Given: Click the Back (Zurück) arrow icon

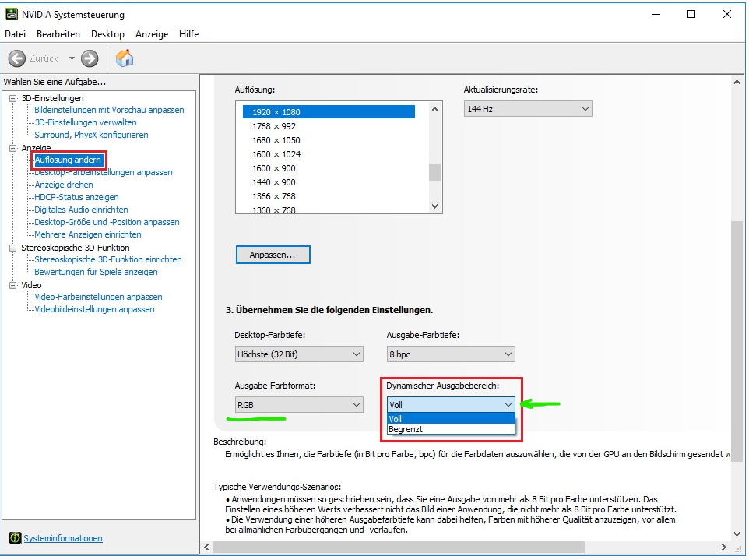Looking at the screenshot, I should pos(16,58).
